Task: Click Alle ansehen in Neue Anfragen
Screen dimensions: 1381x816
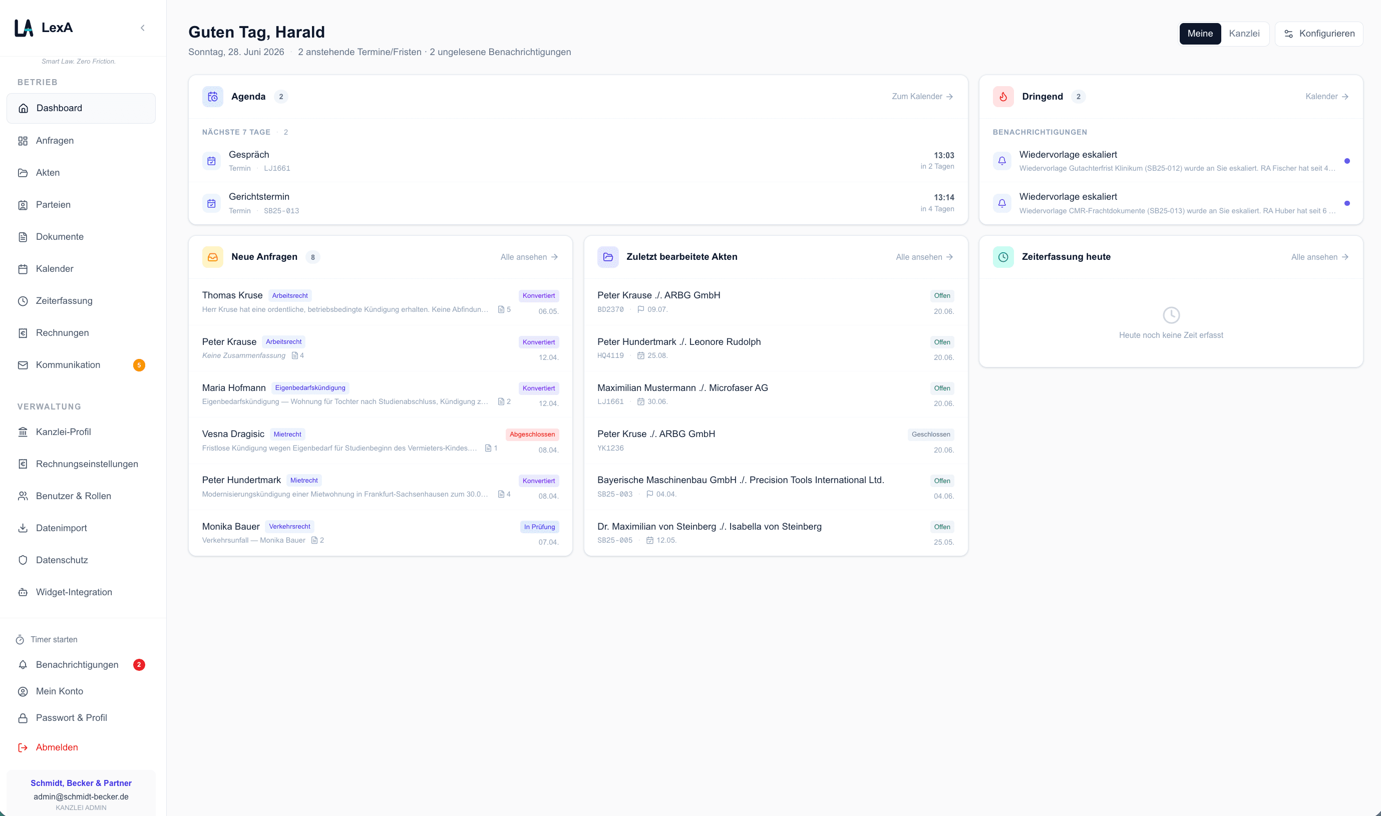Action: tap(529, 257)
